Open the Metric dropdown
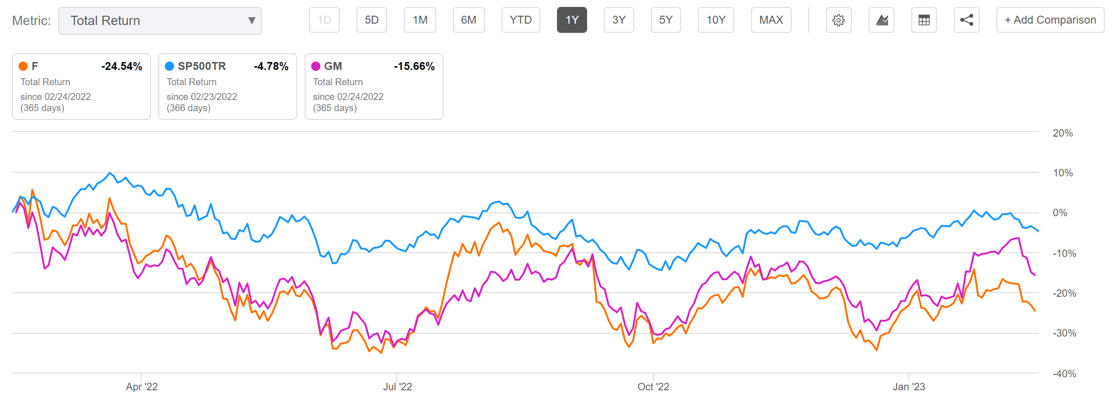Viewport: 1114px width, 406px height. tap(160, 20)
